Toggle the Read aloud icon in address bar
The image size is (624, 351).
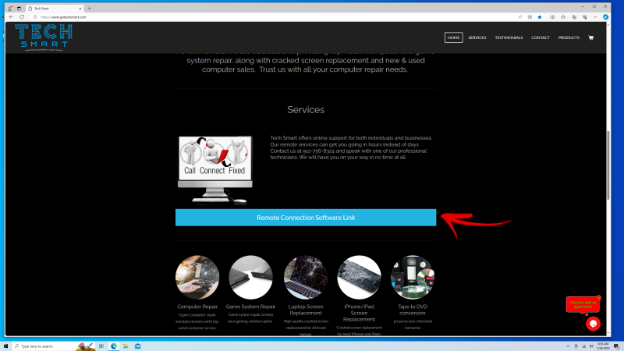(520, 17)
